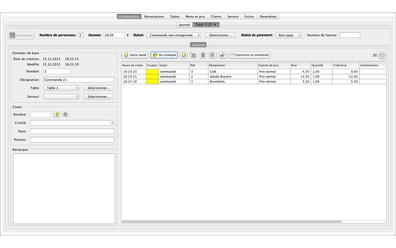
Task: Open the Statut de paiement dropdown
Action: pyautogui.click(x=289, y=35)
